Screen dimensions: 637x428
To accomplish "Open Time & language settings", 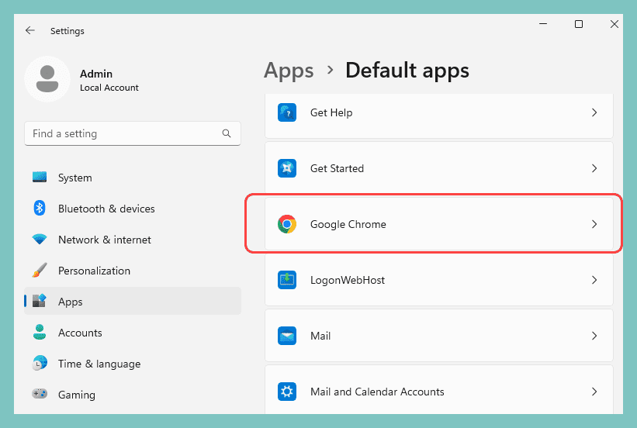I will click(133, 364).
